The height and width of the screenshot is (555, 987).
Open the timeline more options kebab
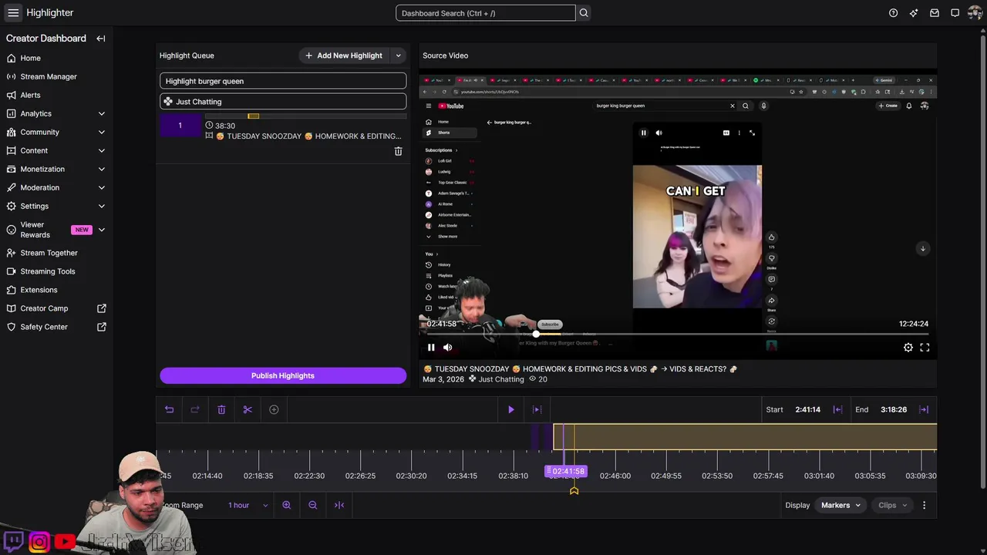tap(924, 506)
